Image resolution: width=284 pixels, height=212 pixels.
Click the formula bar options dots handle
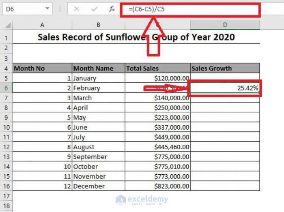60,9
